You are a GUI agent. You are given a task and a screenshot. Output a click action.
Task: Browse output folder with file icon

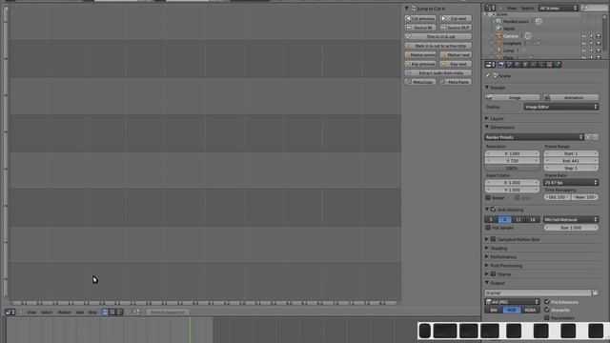pos(595,293)
